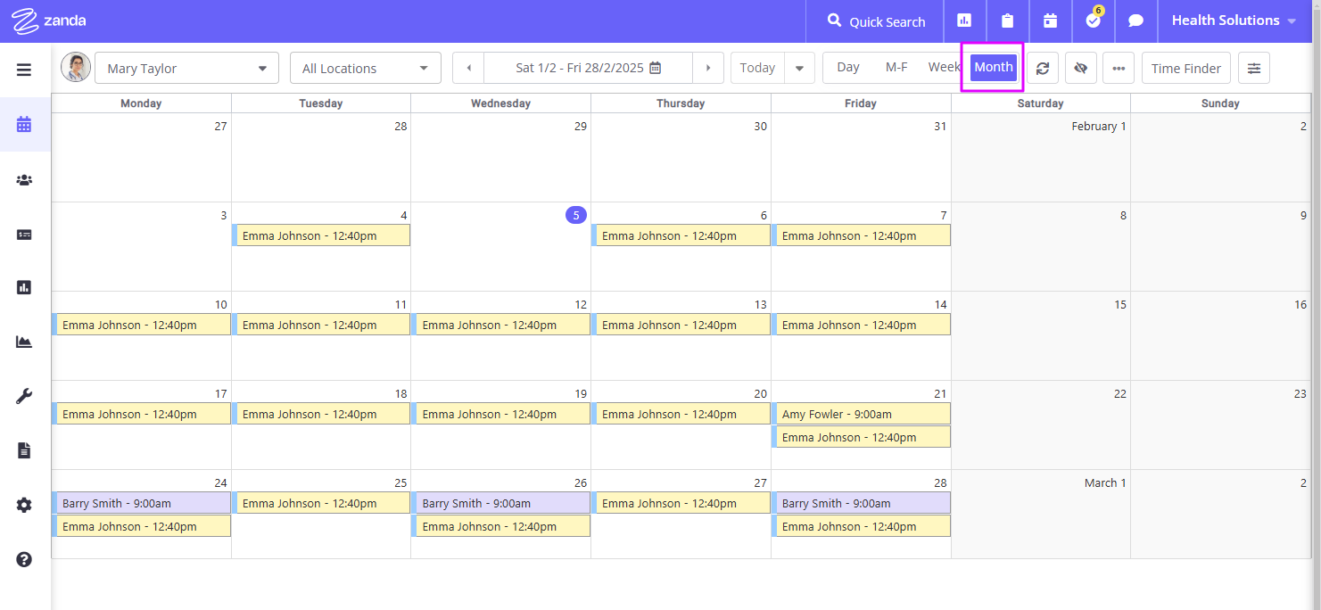Open Emma Johnson appointment on Thursday 27
The image size is (1321, 610).
[681, 503]
